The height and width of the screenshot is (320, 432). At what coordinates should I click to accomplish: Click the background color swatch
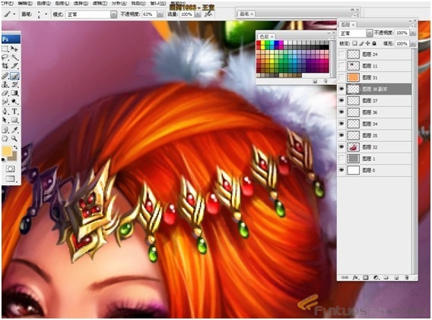tap(14, 158)
